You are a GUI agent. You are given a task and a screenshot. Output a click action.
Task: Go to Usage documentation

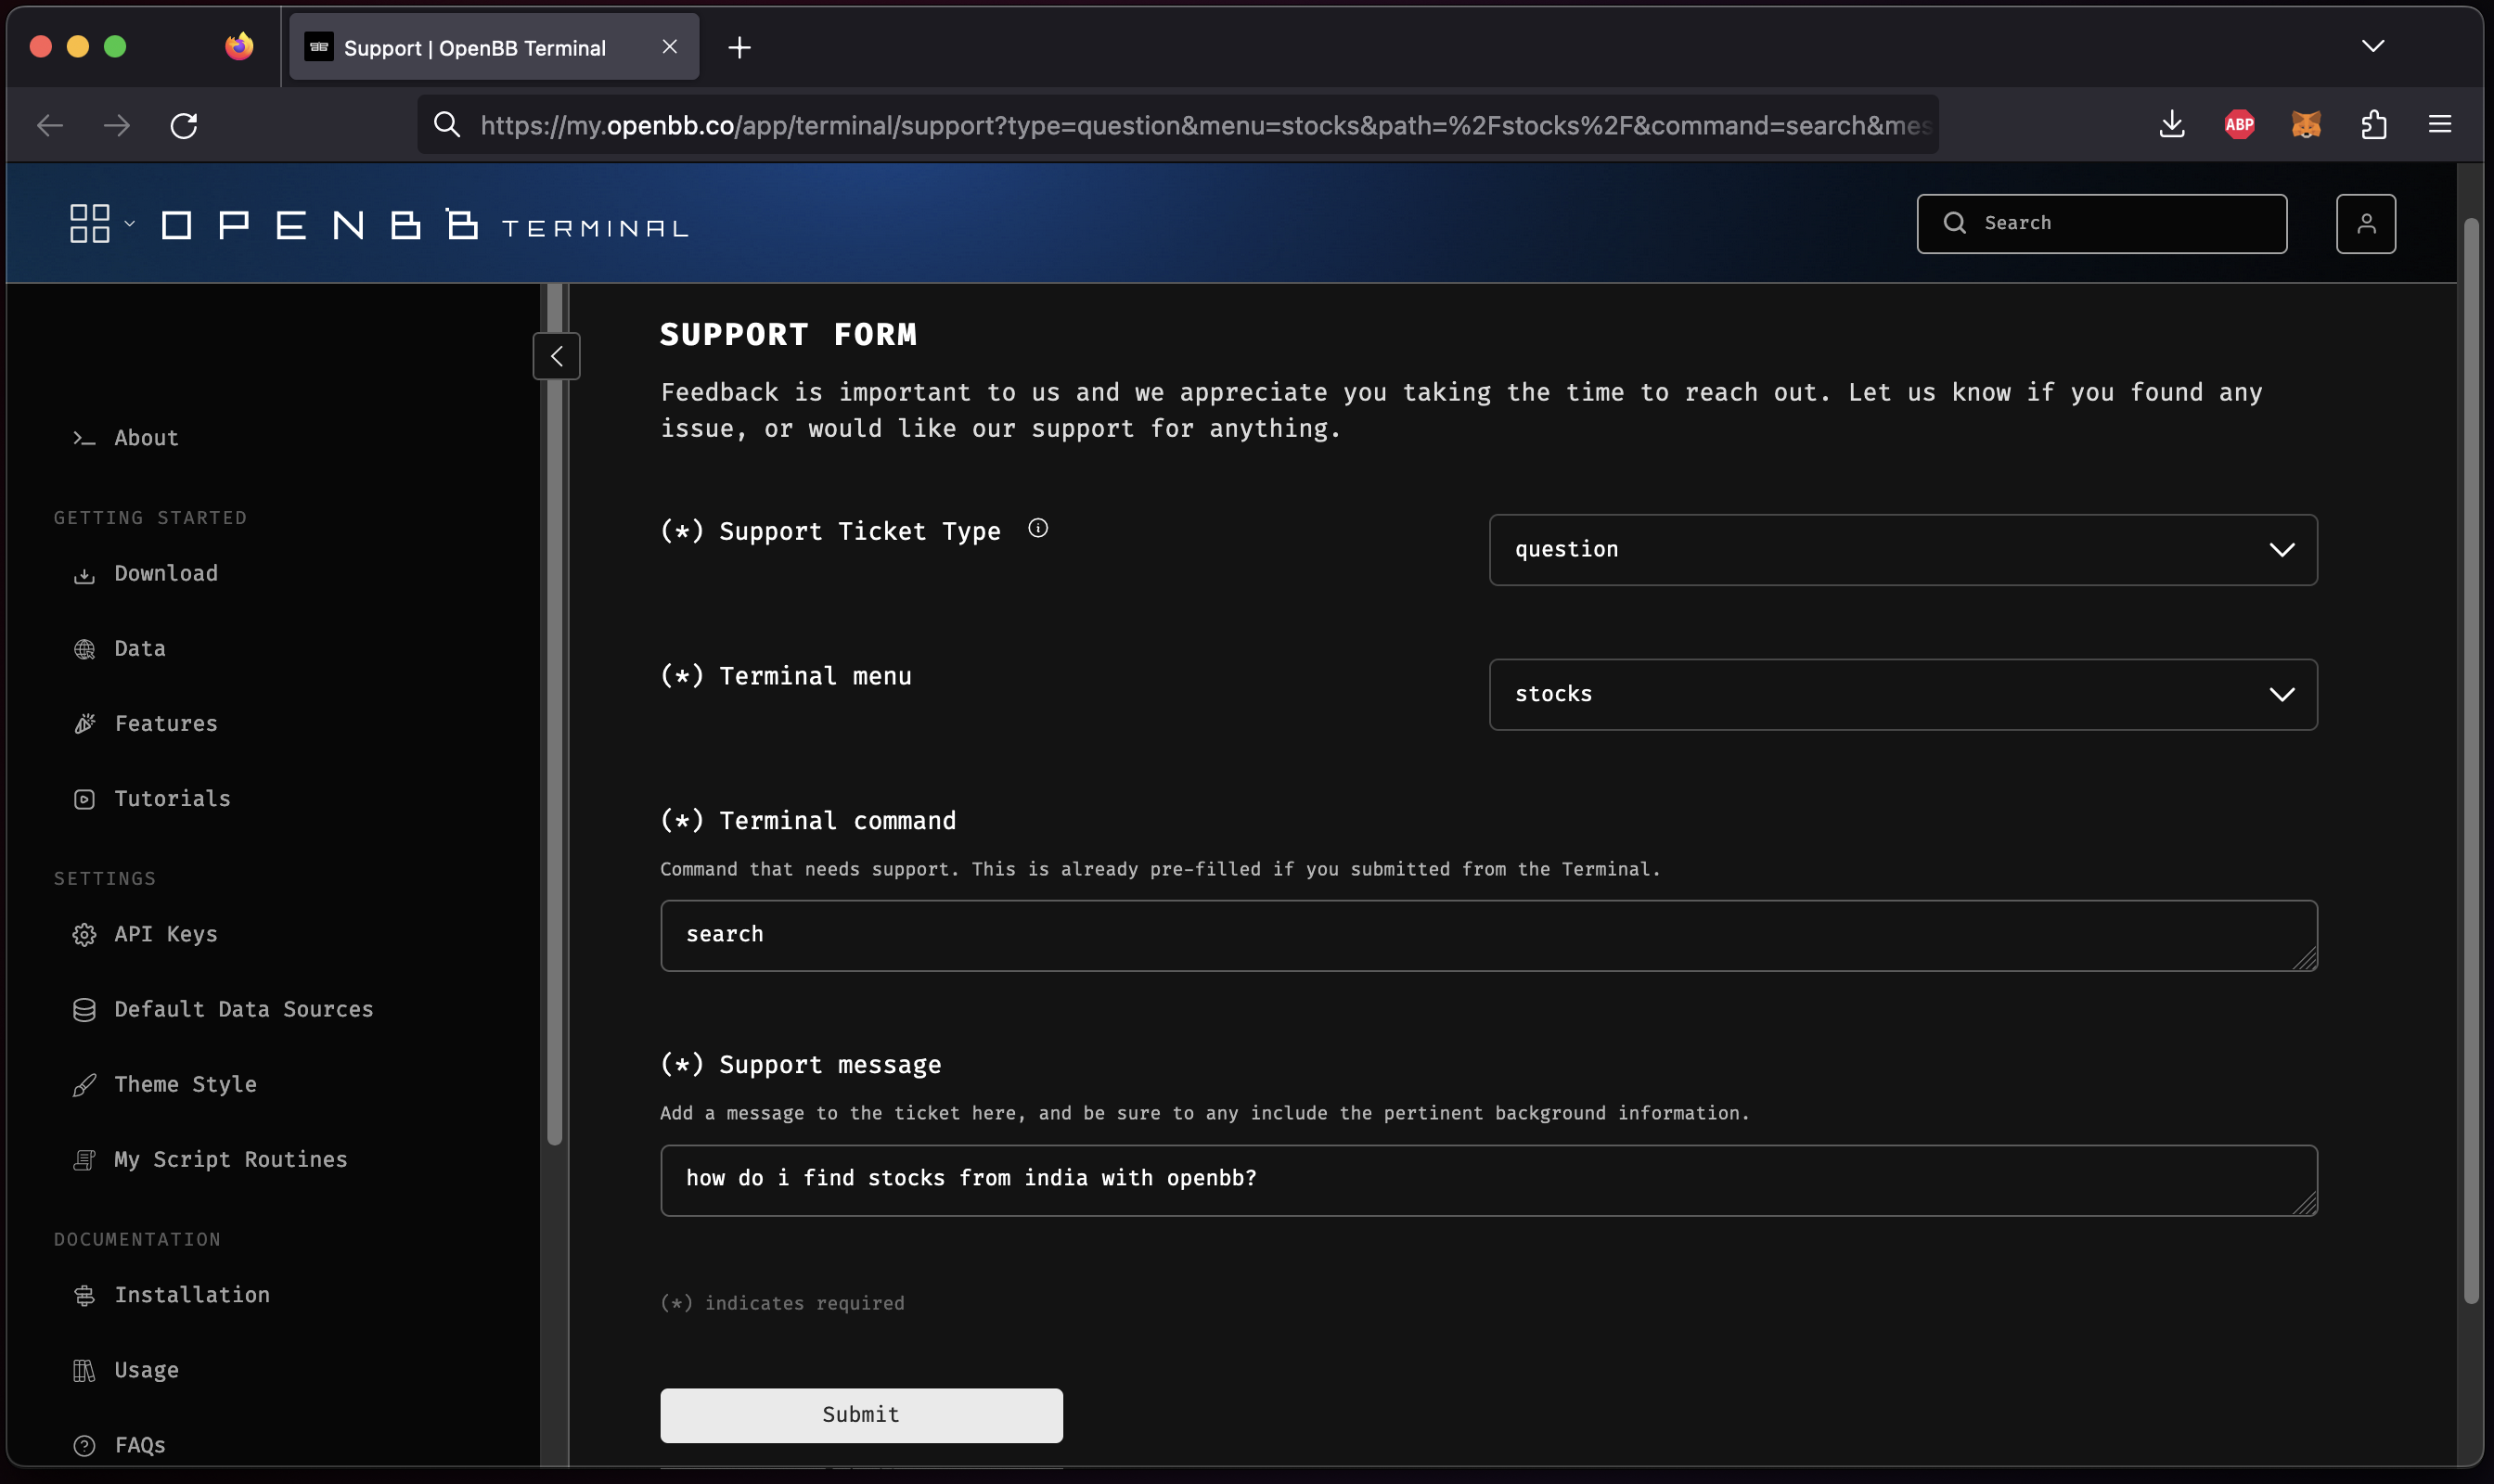coord(146,1370)
